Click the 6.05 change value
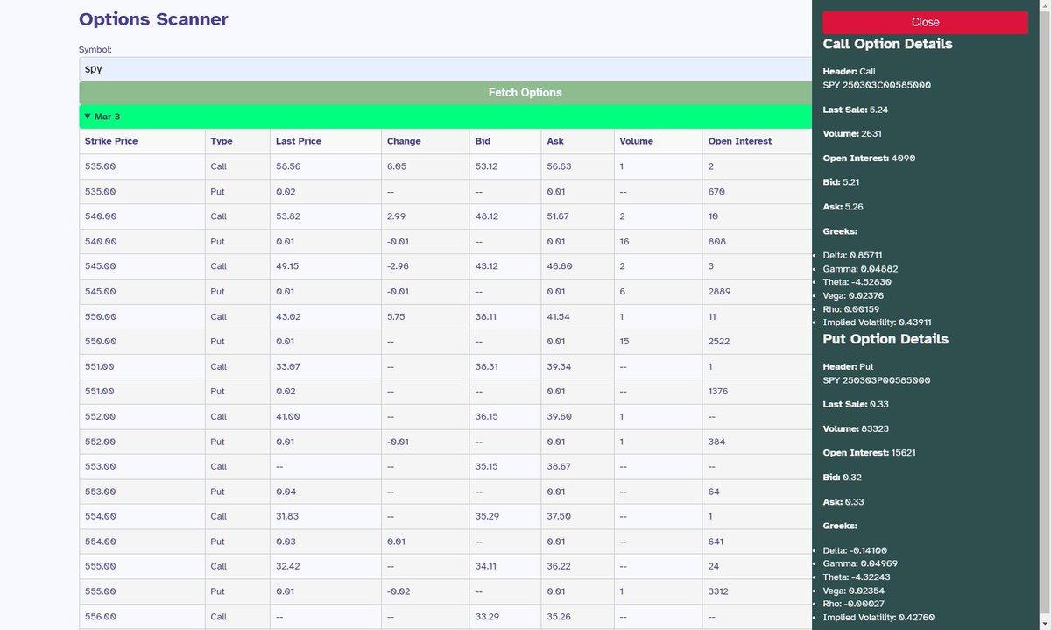1051x630 pixels. 397,166
